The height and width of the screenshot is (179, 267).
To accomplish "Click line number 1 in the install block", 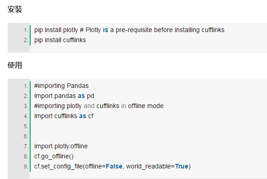I will pyautogui.click(x=26, y=30).
